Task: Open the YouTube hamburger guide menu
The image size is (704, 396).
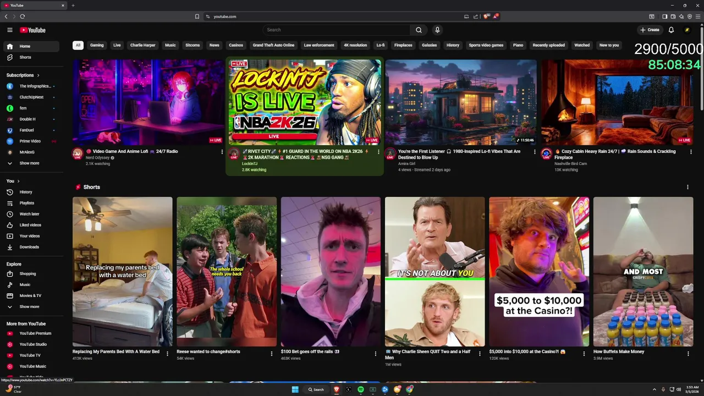Action: click(x=10, y=30)
